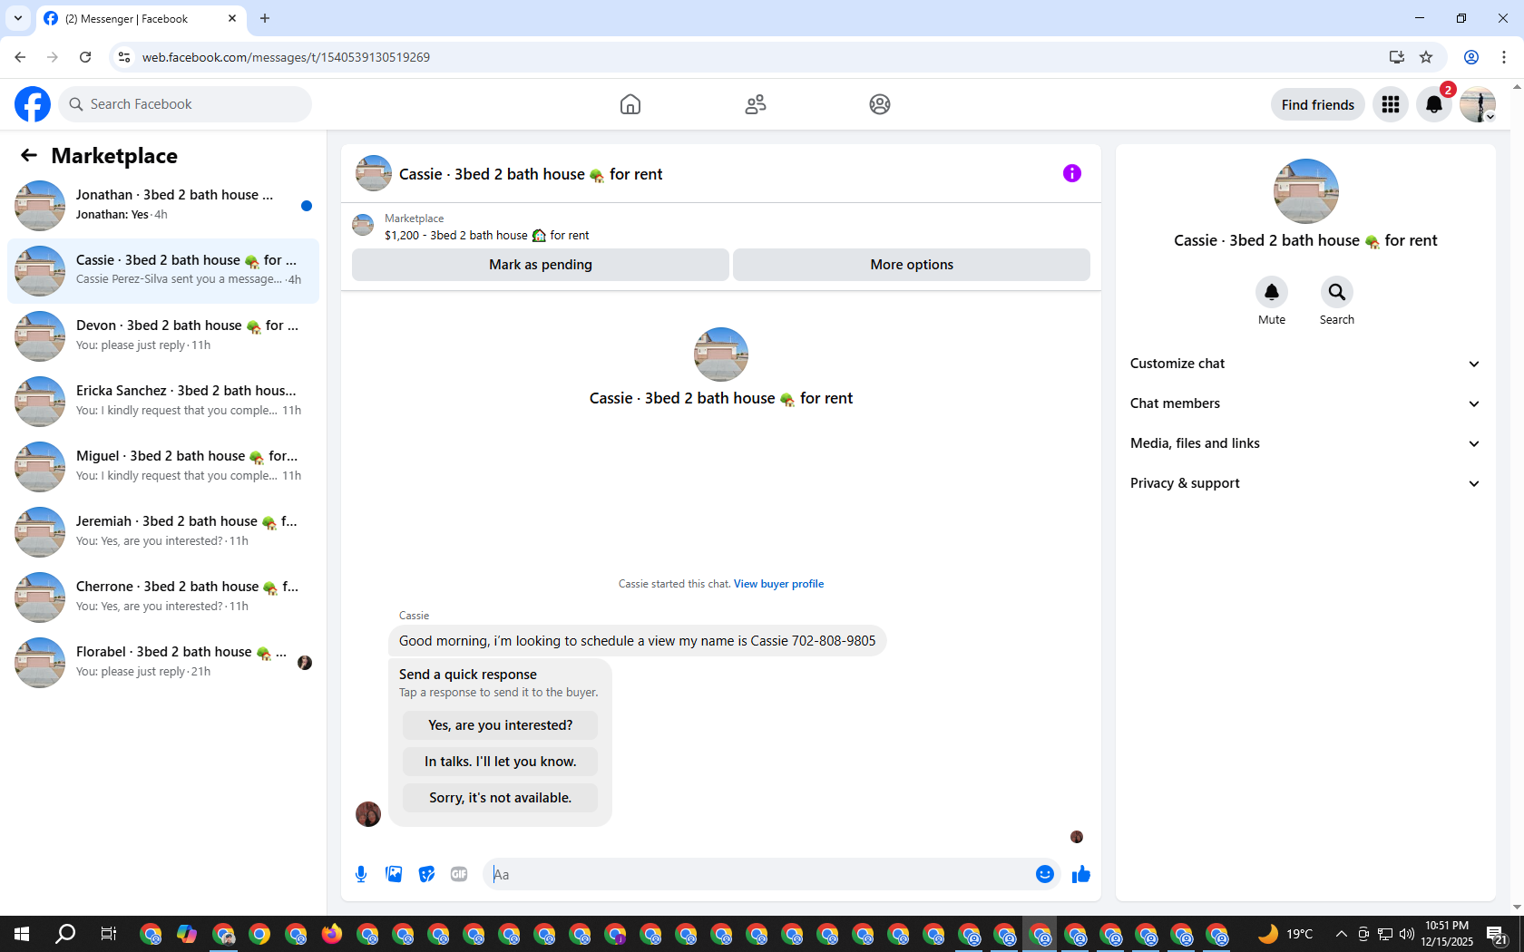Open the browser tab search dropdown

pos(17,18)
